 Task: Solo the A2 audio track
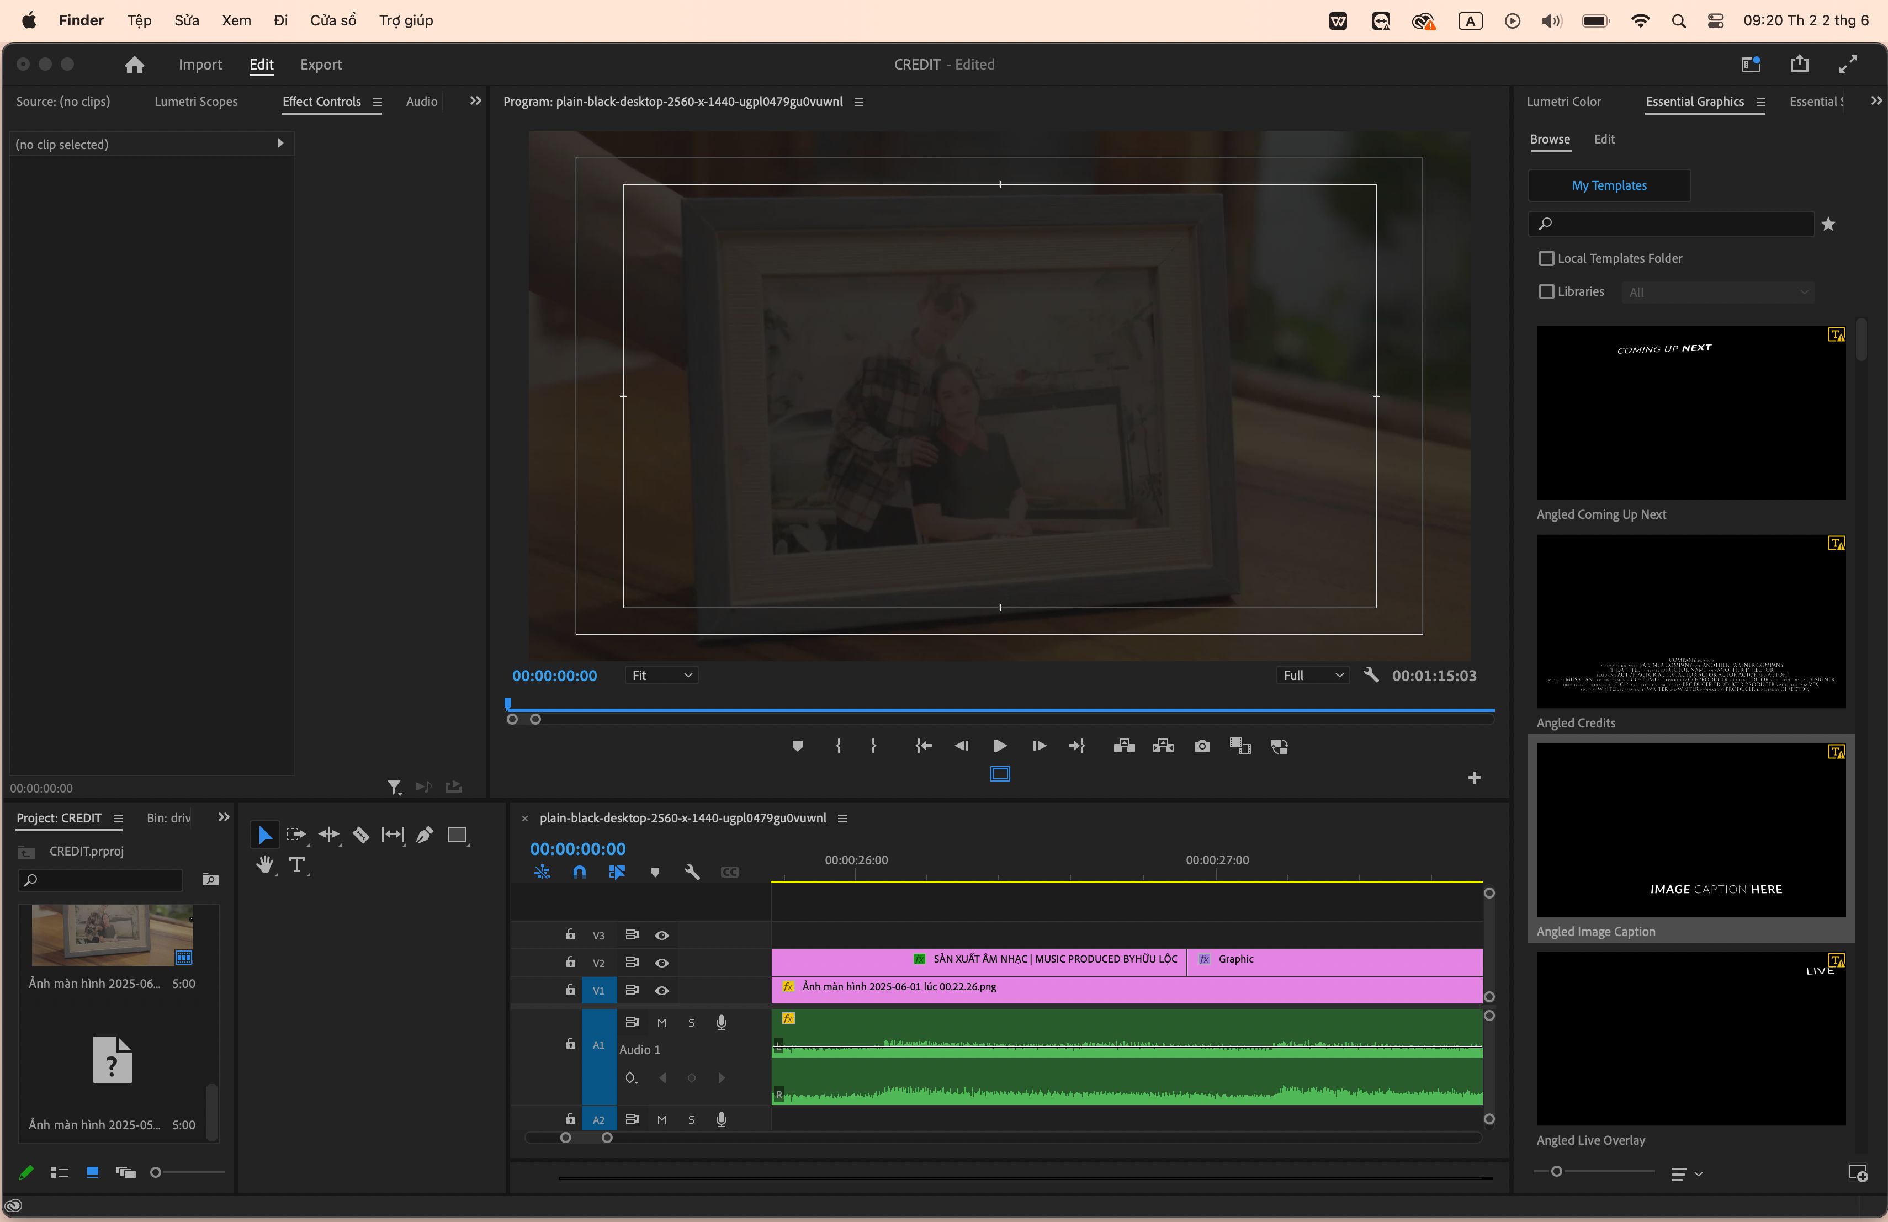click(692, 1120)
